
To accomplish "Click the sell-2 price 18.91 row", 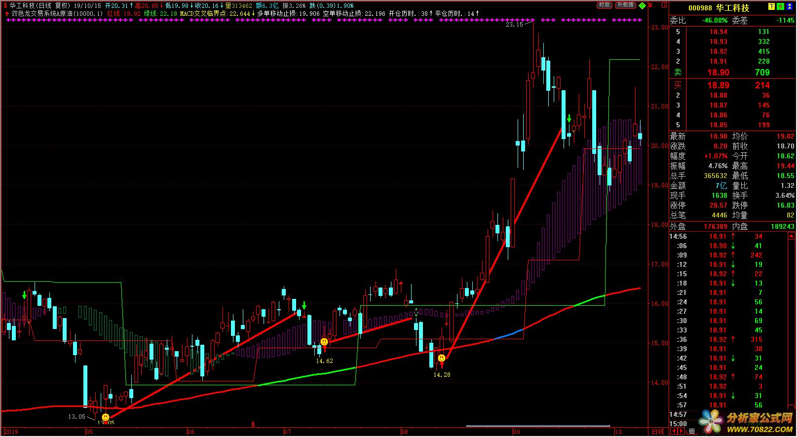I will coord(732,61).
